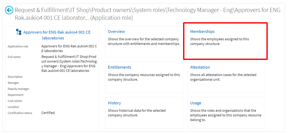Click the Deputy manager field label
This screenshot has height=134, width=288.
tap(18, 89)
